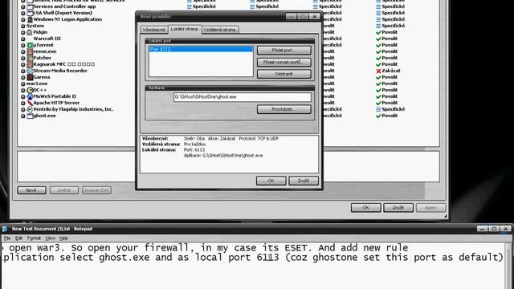
Task: Click the Stream Media Recorder icon
Action: (x=30, y=71)
